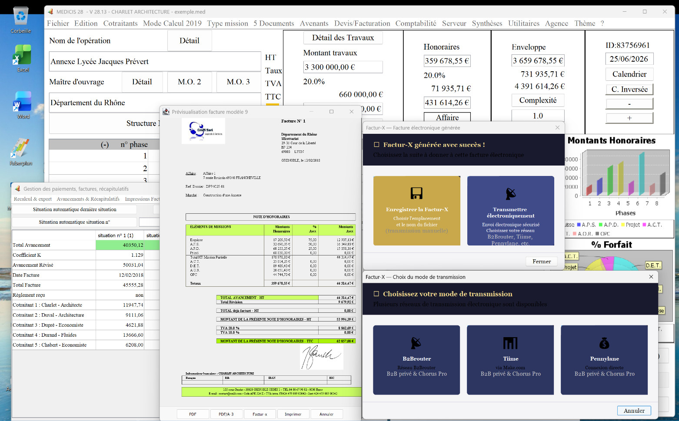The image size is (679, 421).
Task: Open the Cotraitants menu
Action: point(120,23)
